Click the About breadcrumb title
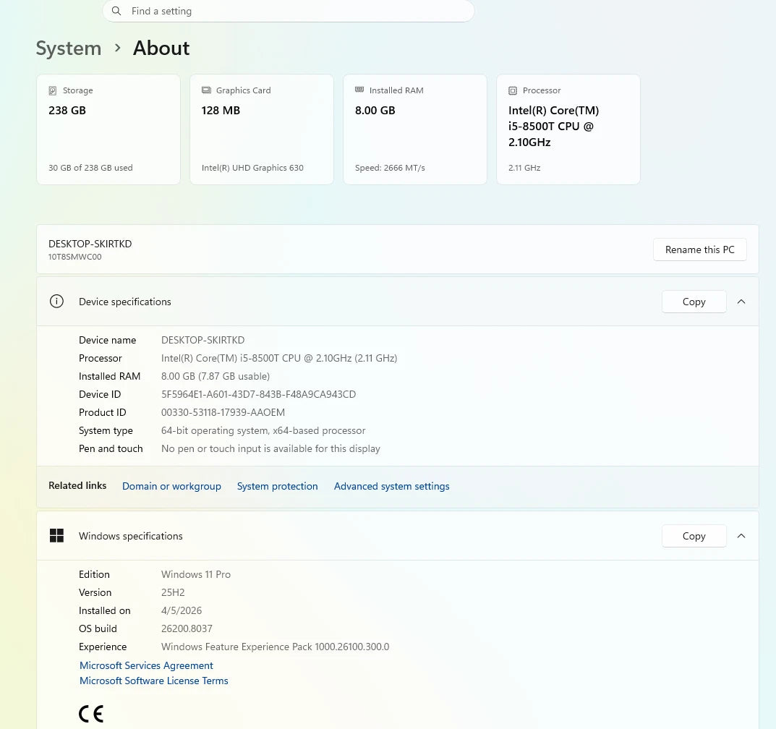The height and width of the screenshot is (729, 776). [161, 48]
